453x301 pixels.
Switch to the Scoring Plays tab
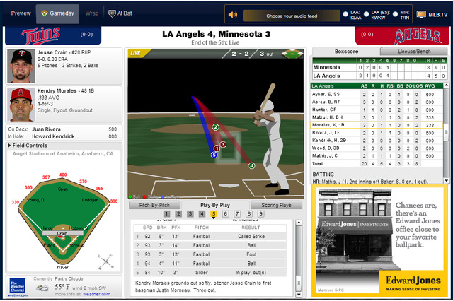click(276, 205)
